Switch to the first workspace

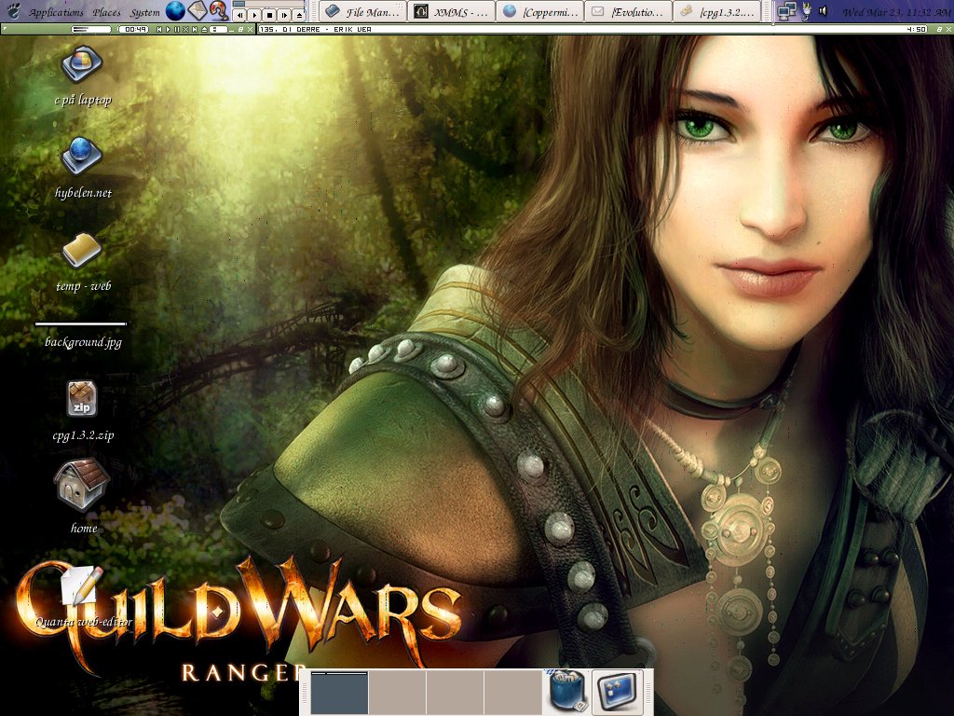click(339, 693)
